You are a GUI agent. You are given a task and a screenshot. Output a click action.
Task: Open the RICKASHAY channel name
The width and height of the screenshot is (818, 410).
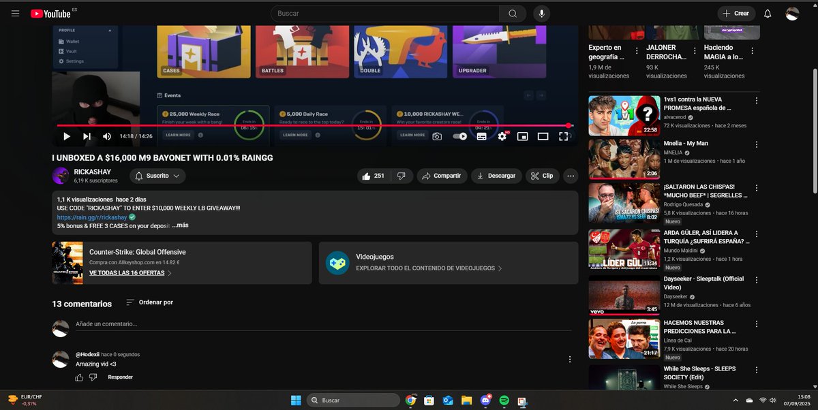coord(93,172)
